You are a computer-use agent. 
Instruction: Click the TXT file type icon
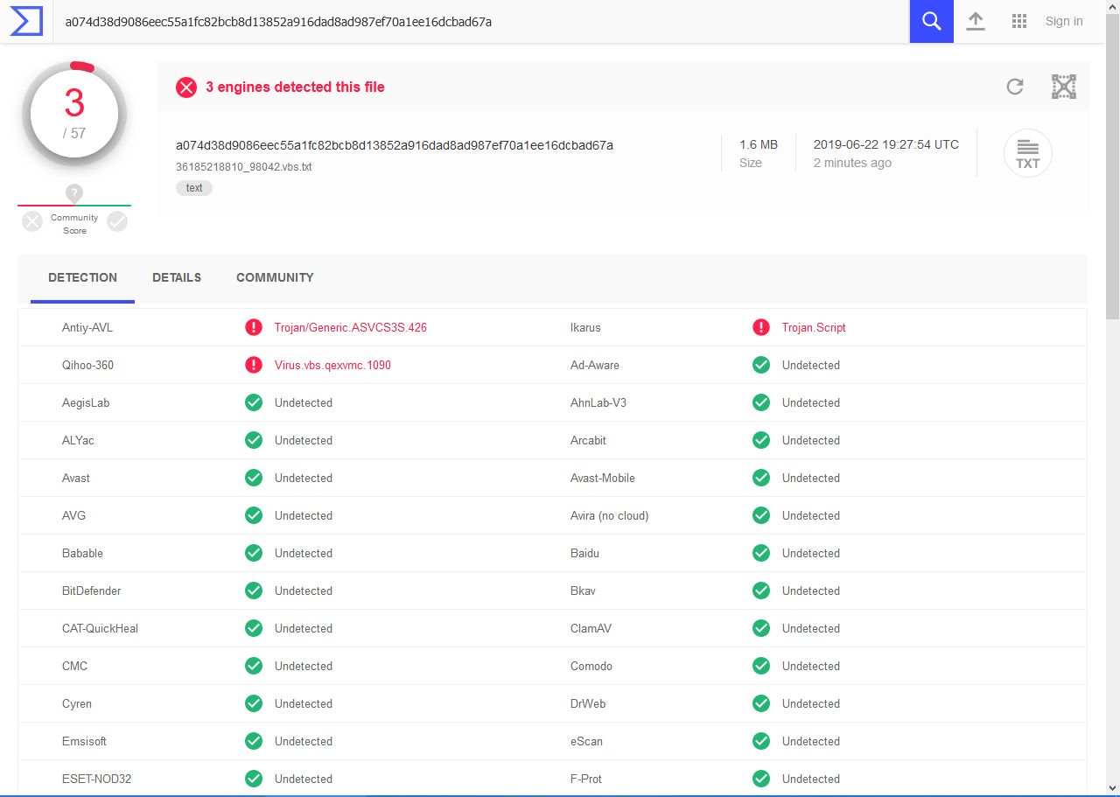click(x=1027, y=153)
